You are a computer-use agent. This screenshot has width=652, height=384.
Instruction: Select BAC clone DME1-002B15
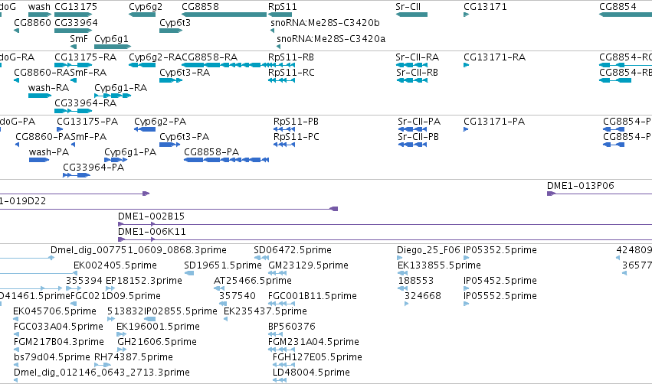(x=152, y=216)
